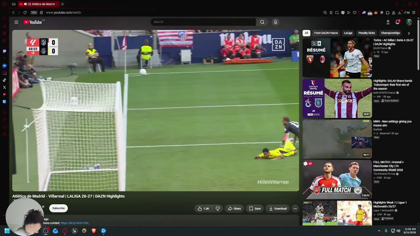Open the YouTube account avatar menu

[x=409, y=22]
